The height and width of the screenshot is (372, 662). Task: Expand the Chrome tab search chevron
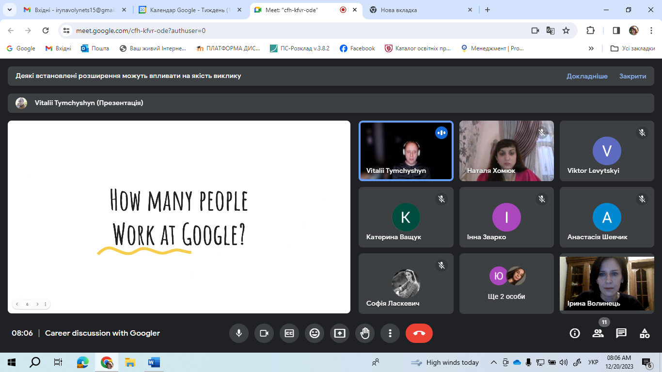pyautogui.click(x=9, y=10)
